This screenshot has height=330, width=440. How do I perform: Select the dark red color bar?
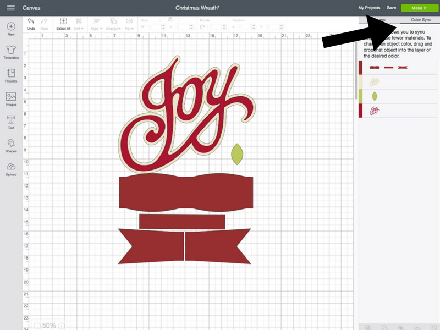coord(361,67)
